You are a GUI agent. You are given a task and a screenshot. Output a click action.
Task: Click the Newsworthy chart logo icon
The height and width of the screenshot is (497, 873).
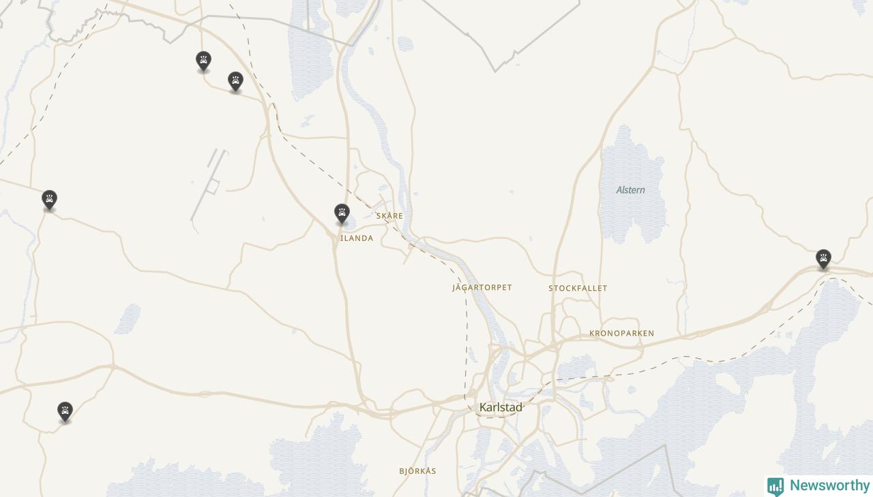coord(775,487)
